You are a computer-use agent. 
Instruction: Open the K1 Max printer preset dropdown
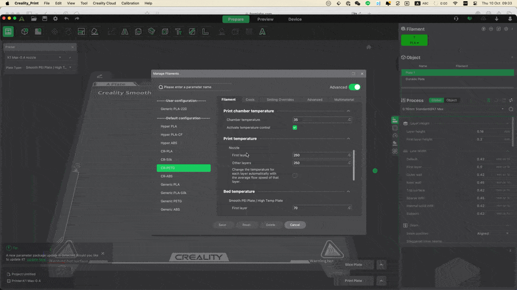(34, 58)
